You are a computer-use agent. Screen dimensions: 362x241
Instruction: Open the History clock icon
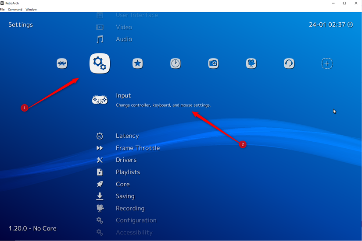coord(176,63)
